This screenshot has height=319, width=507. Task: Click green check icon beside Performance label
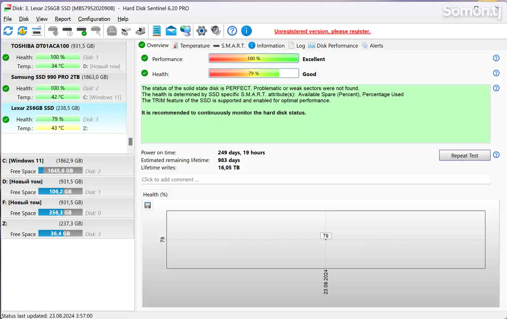click(x=144, y=58)
